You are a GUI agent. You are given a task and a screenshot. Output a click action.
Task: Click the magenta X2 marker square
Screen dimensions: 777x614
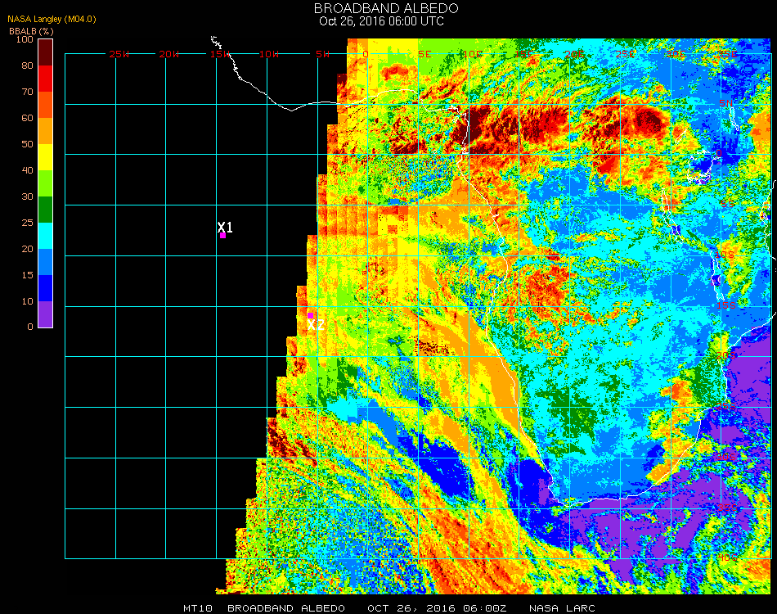coord(310,315)
